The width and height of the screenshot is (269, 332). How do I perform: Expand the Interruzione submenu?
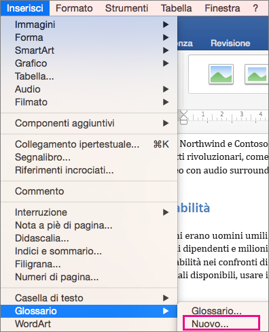pos(89,212)
